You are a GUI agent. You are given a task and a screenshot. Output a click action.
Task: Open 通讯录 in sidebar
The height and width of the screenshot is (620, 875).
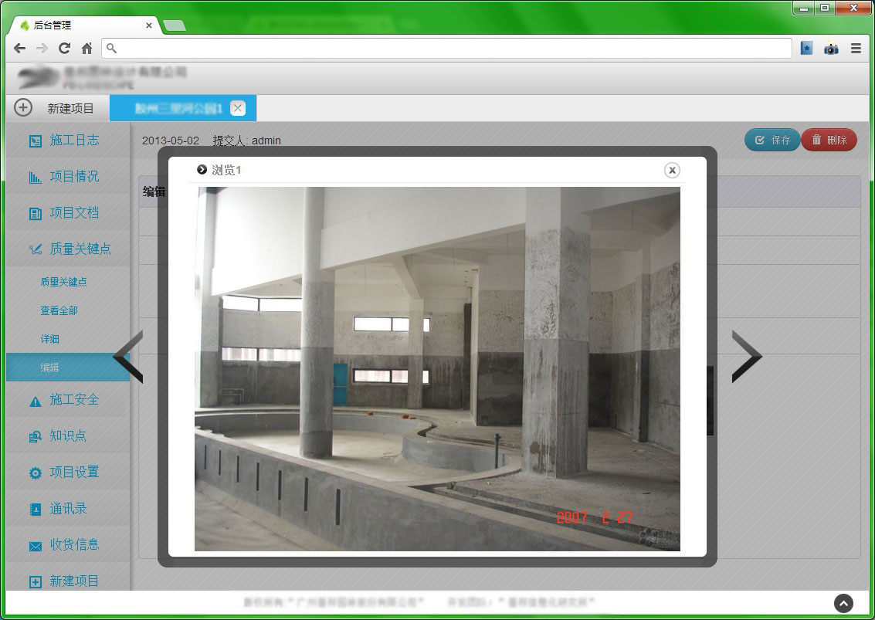[68, 508]
